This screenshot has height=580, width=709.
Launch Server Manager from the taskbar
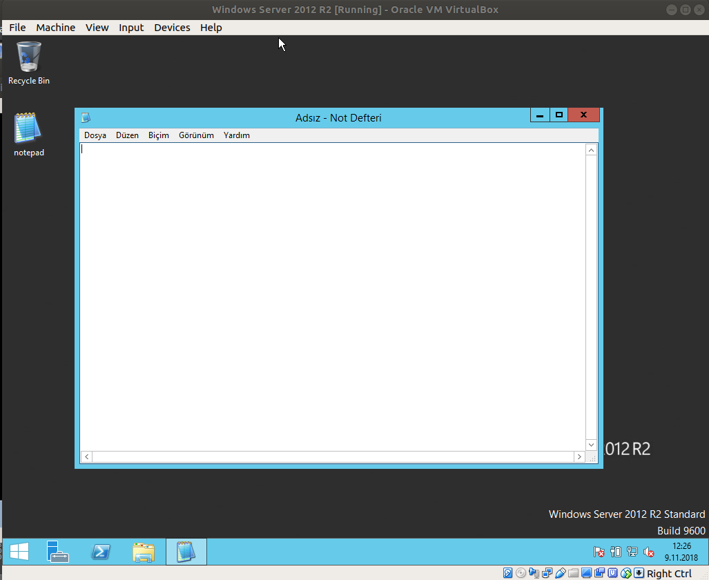[x=57, y=552]
